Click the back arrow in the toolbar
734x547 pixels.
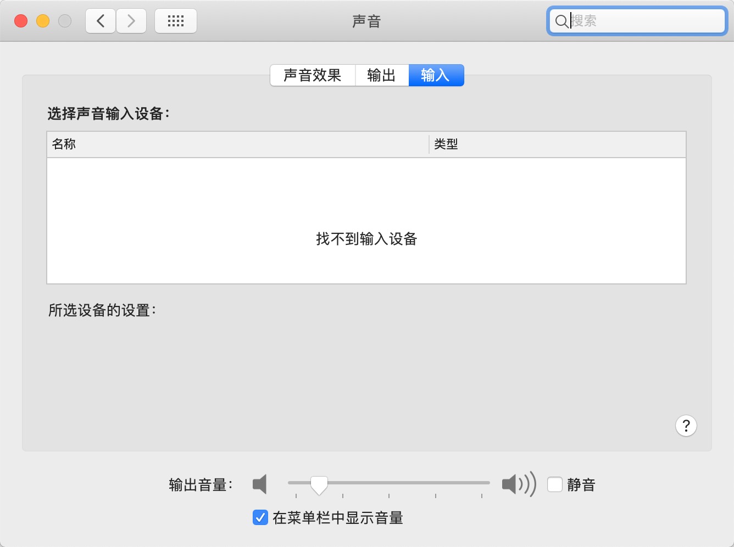[x=101, y=21]
